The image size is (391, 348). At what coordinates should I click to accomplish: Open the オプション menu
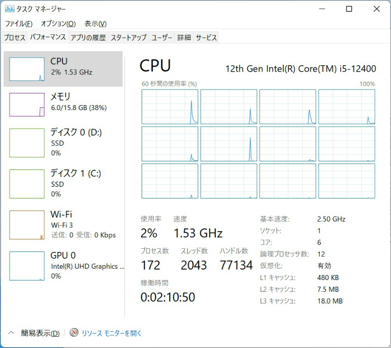click(58, 24)
